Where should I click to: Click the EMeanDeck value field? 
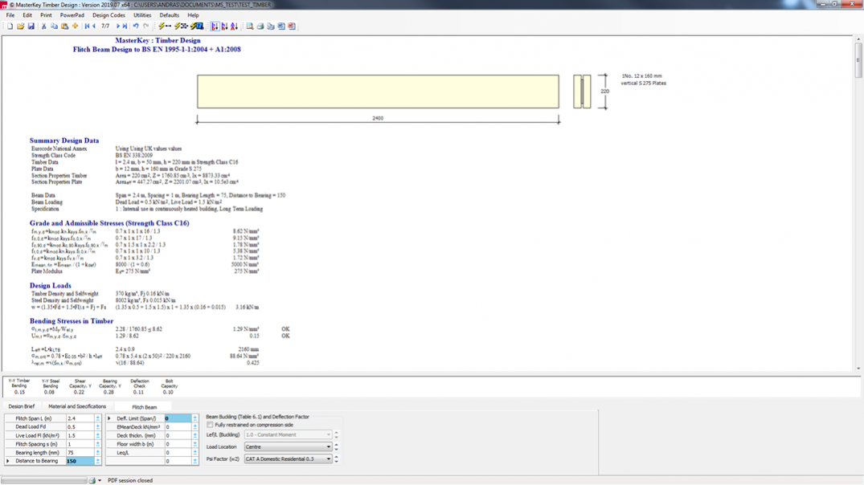point(178,426)
